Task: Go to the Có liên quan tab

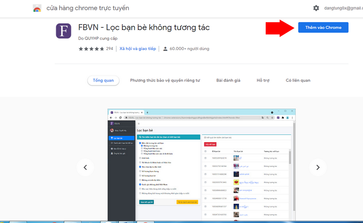Action: pos(298,80)
